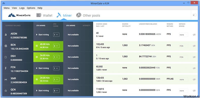Click the DSH currency icon

[6, 57]
